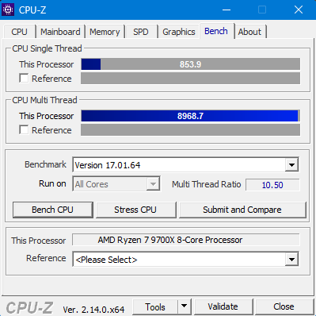Open the Tools dropdown arrow

(185, 306)
